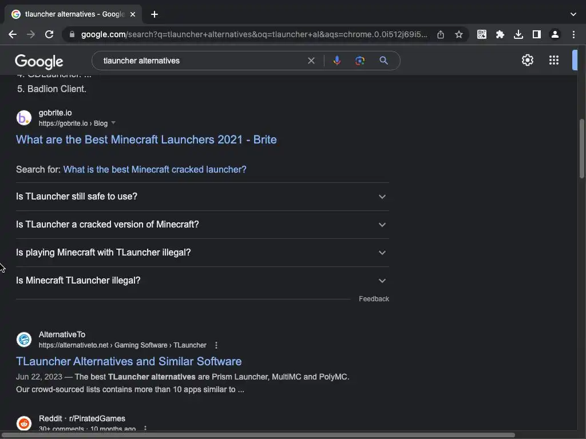Go back to previous page
586x439 pixels.
[x=13, y=34]
